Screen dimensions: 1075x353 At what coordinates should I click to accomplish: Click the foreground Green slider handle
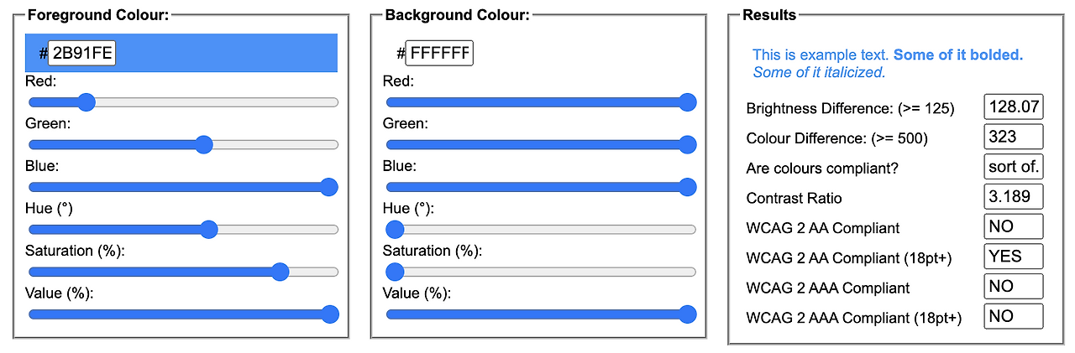204,144
